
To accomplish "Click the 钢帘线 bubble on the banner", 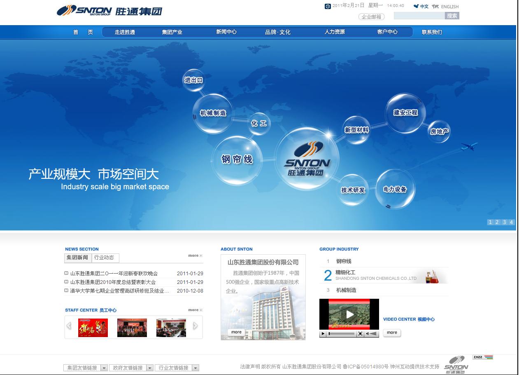I will coord(237,159).
